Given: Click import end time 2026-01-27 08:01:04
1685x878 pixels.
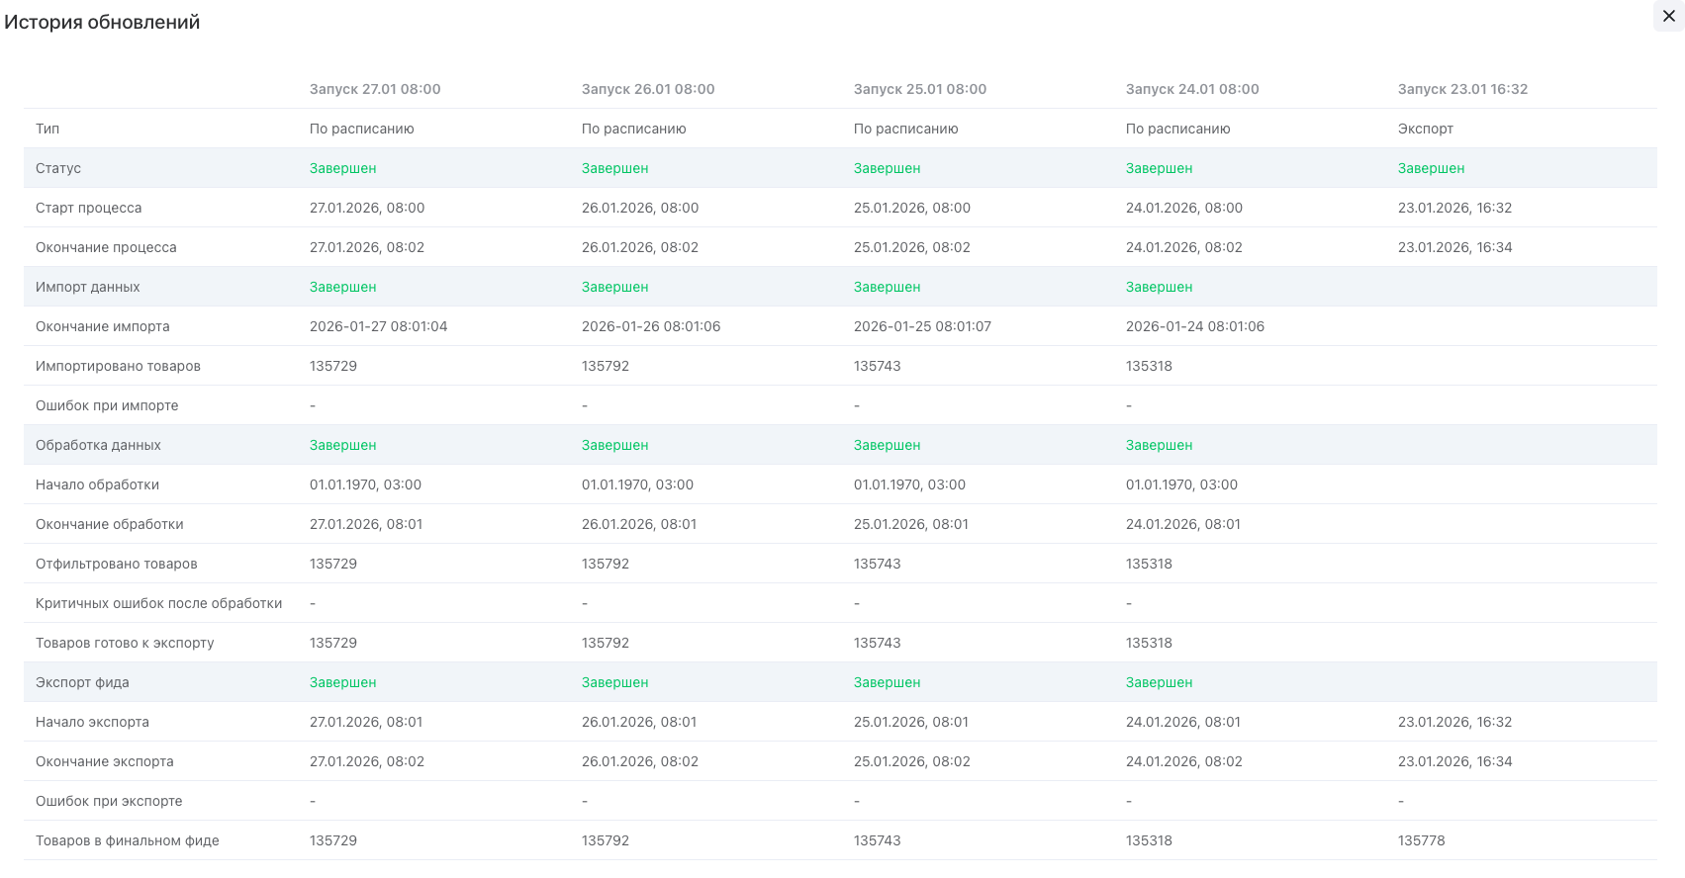Looking at the screenshot, I should pyautogui.click(x=378, y=326).
